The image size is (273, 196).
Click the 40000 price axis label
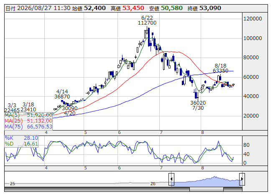point(251,96)
